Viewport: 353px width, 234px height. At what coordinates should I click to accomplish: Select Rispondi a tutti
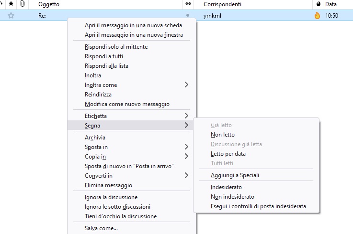pyautogui.click(x=132, y=56)
